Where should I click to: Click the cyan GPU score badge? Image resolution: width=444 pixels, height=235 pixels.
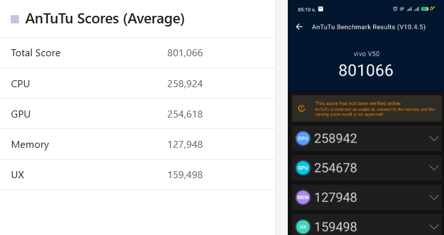pyautogui.click(x=303, y=167)
